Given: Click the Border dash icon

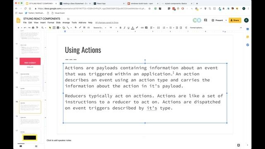Looking at the screenshot, I should (x=88, y=28).
